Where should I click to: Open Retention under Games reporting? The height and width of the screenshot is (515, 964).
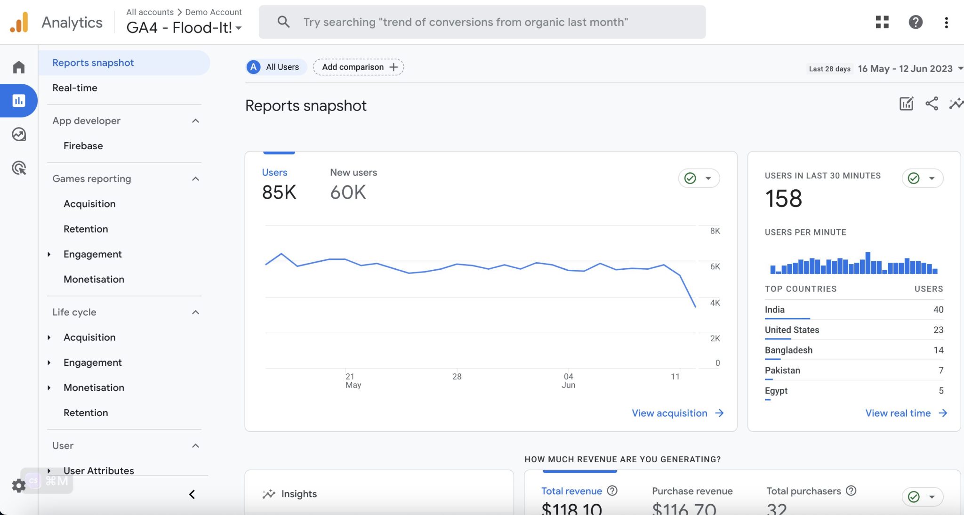tap(86, 229)
